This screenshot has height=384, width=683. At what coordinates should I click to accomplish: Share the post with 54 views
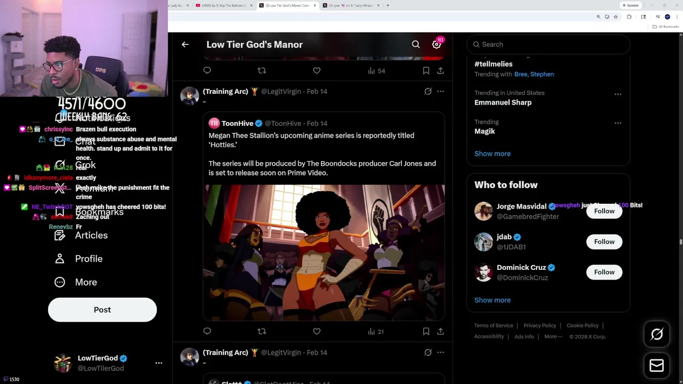(440, 70)
